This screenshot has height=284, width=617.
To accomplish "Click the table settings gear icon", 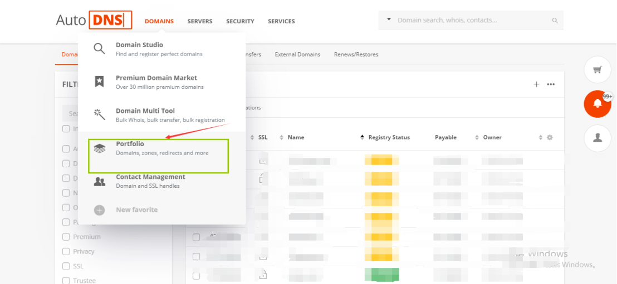I will tap(550, 138).
